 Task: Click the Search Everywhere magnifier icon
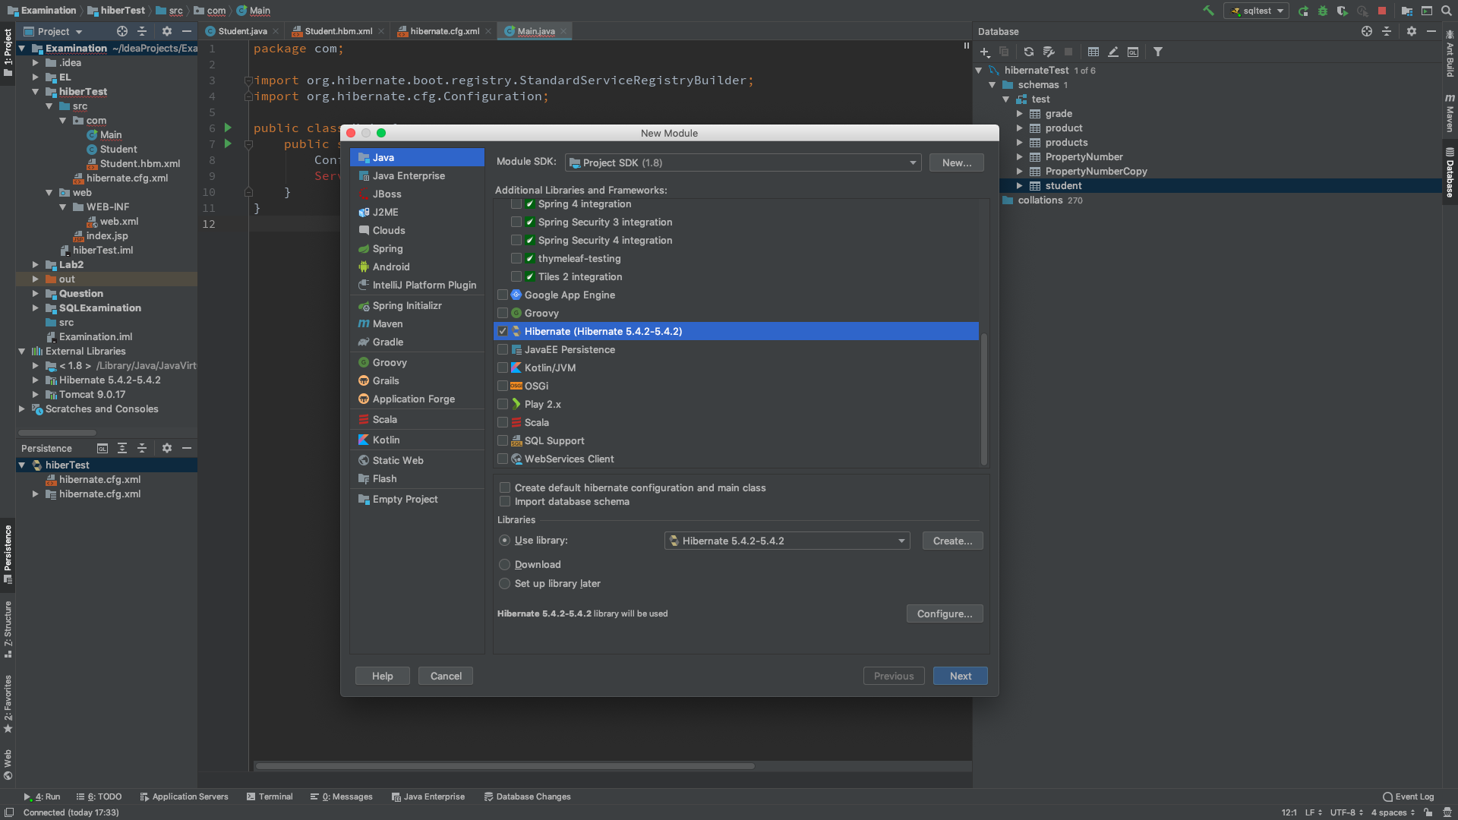coord(1446,11)
